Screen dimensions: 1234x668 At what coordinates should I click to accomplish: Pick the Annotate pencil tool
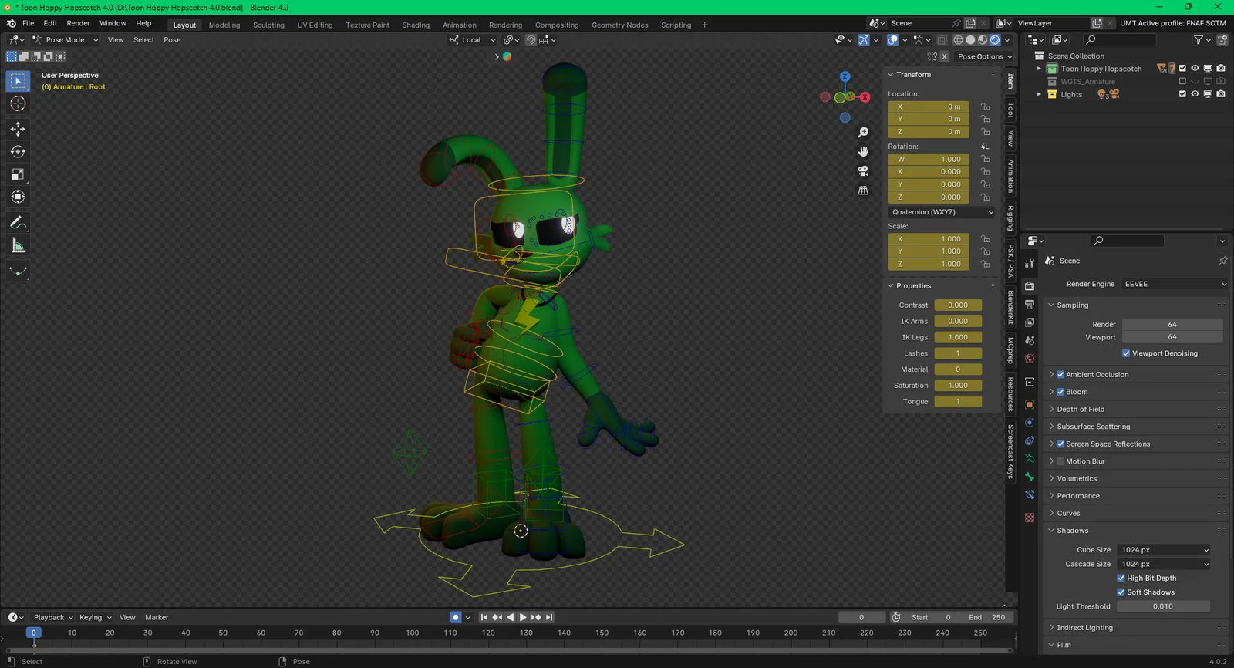click(x=18, y=223)
